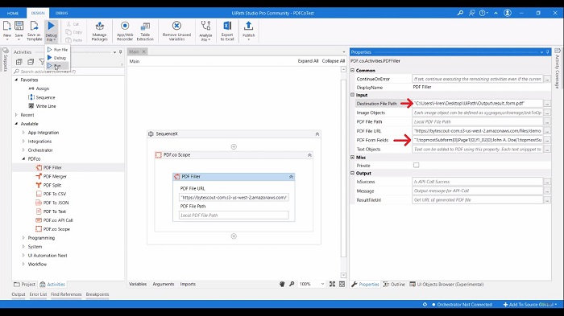This screenshot has width=564, height=316.
Task: Collapse the SequenceX container
Action: point(317,134)
